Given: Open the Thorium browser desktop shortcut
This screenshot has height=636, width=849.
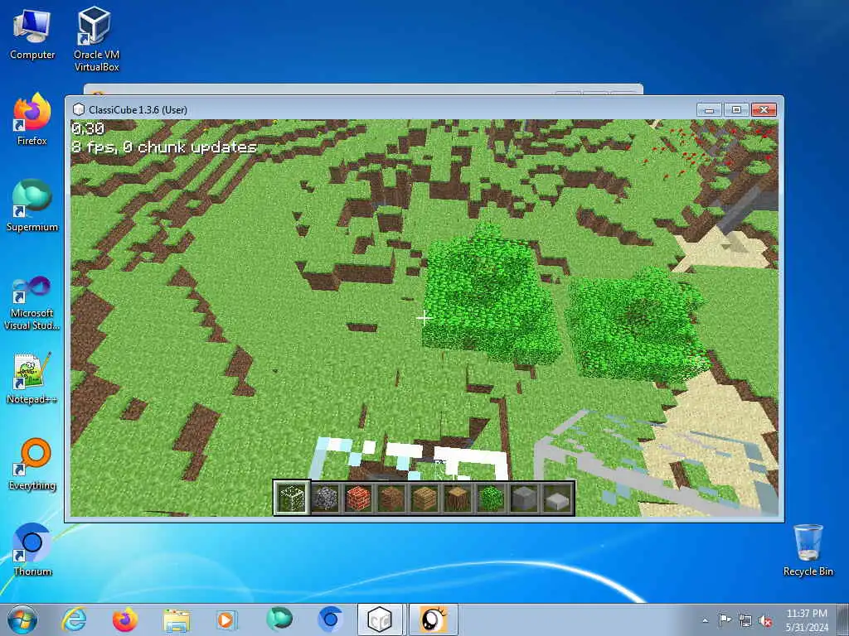Looking at the screenshot, I should (x=32, y=550).
